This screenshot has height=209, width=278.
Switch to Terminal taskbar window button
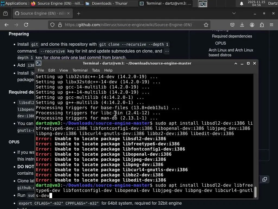[x=165, y=3]
